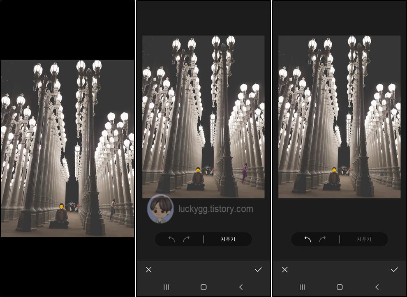The width and height of the screenshot is (407, 297).
Task: Open recent apps in right phone navbar
Action: (x=303, y=287)
